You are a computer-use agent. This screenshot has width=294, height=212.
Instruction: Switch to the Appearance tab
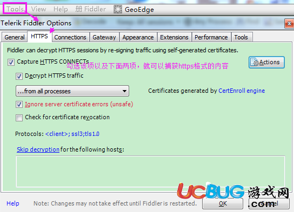tap(138, 37)
